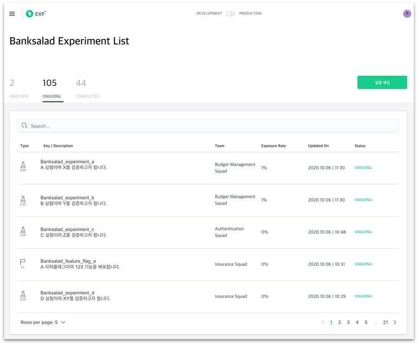Go to page 3 of results
This screenshot has width=419, height=345.
[348, 322]
